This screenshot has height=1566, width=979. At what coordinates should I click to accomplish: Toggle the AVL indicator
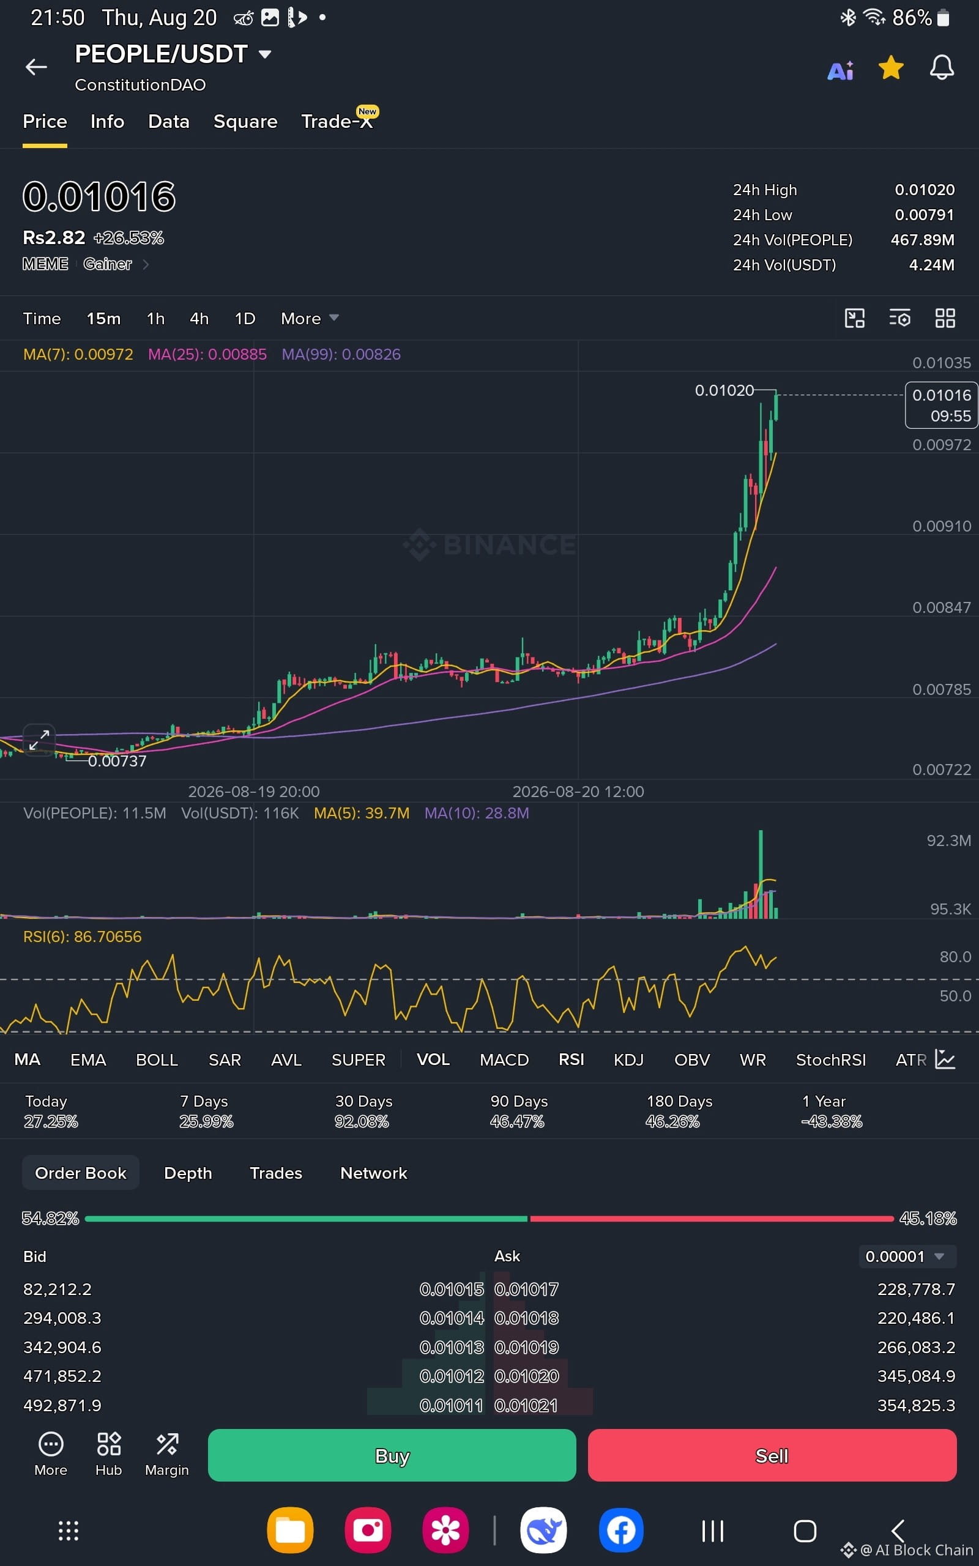[x=286, y=1059]
